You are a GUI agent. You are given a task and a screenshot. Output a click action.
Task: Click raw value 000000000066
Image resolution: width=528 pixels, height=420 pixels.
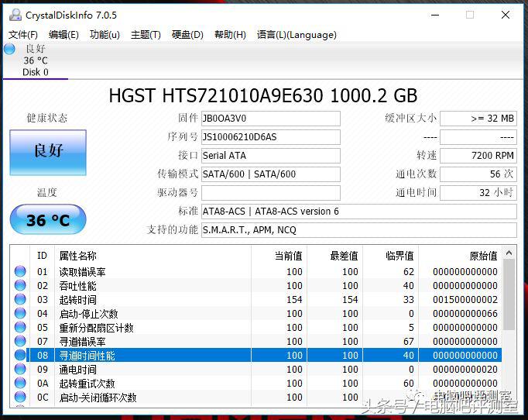(x=465, y=314)
